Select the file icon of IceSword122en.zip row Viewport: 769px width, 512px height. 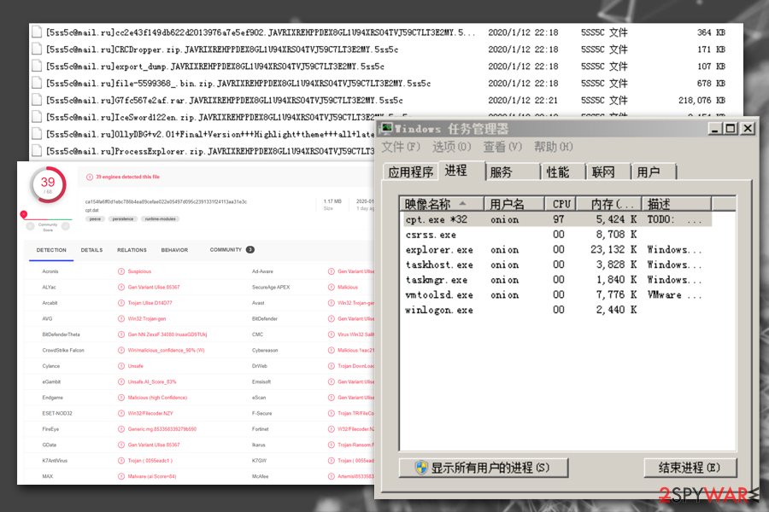(x=37, y=117)
